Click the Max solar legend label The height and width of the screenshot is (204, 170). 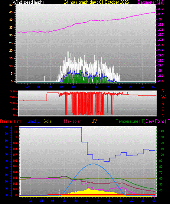point(72,121)
